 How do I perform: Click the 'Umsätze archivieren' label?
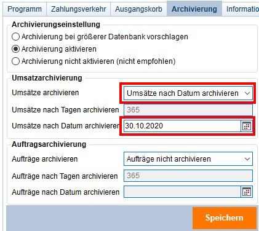tap(46, 93)
